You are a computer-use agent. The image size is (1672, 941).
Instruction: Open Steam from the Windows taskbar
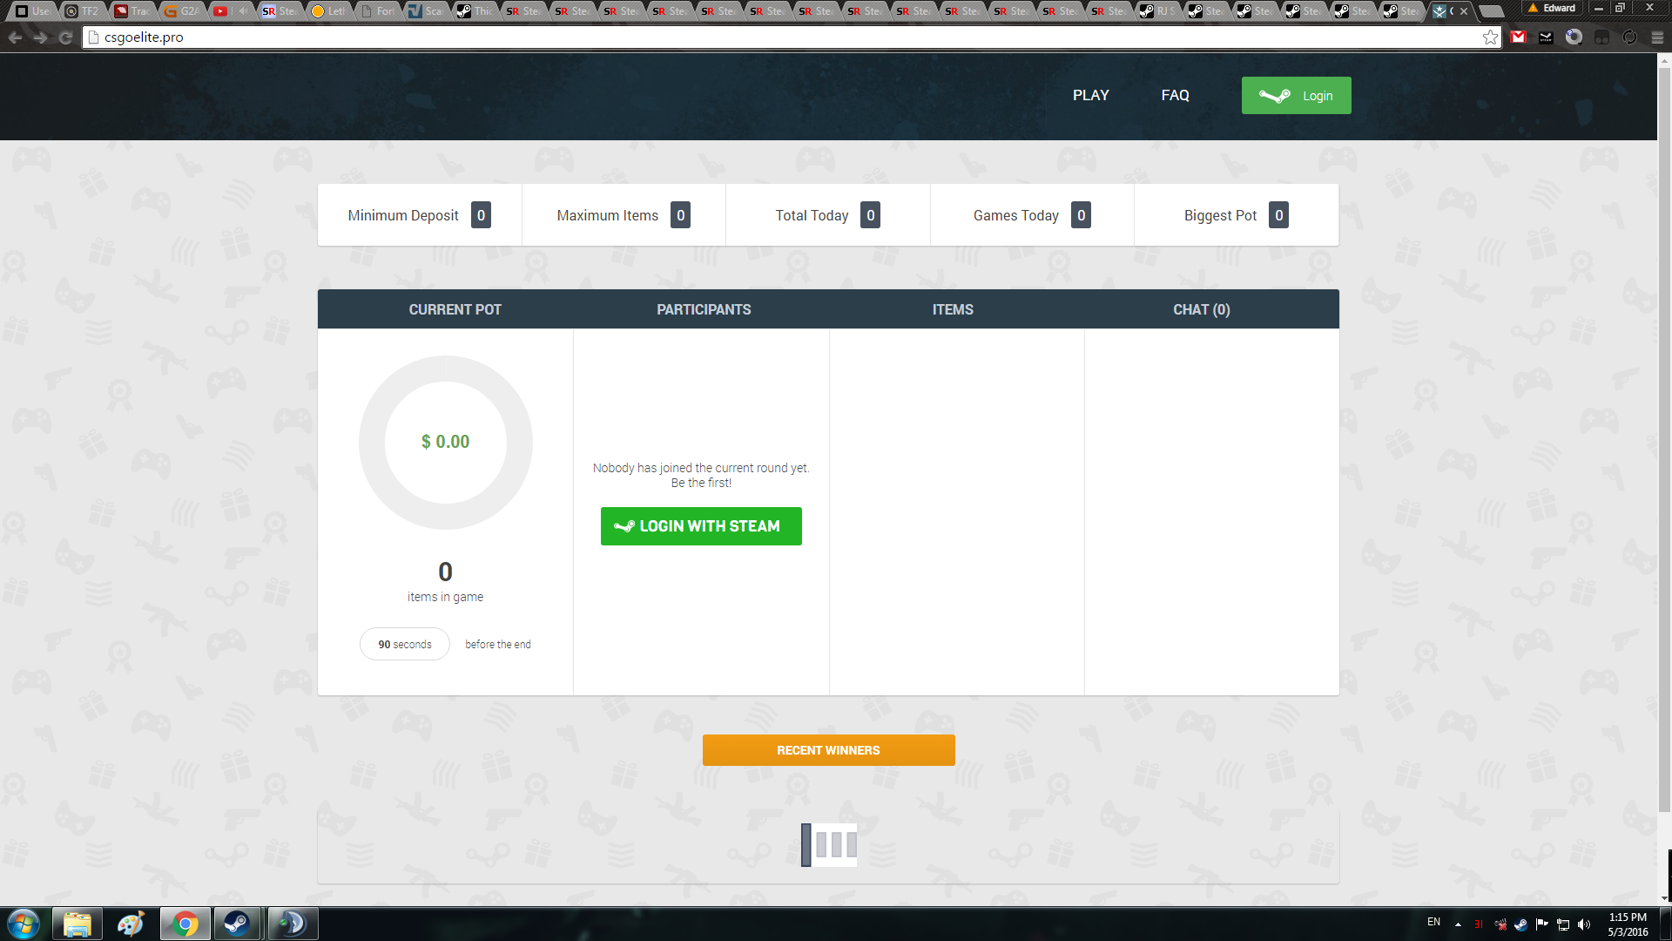pos(237,924)
